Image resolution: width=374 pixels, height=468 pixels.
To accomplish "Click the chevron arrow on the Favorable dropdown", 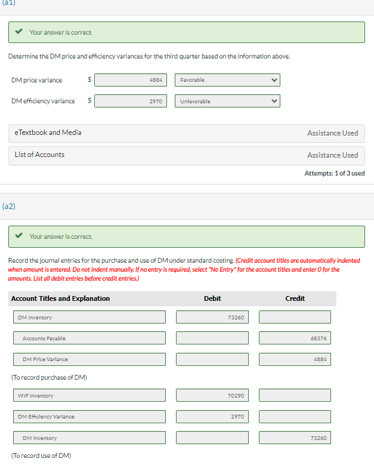I will (274, 80).
